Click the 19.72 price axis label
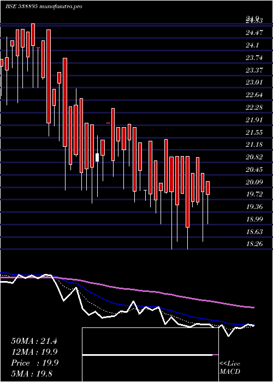Viewport: 273px width, 382px height. point(254,194)
